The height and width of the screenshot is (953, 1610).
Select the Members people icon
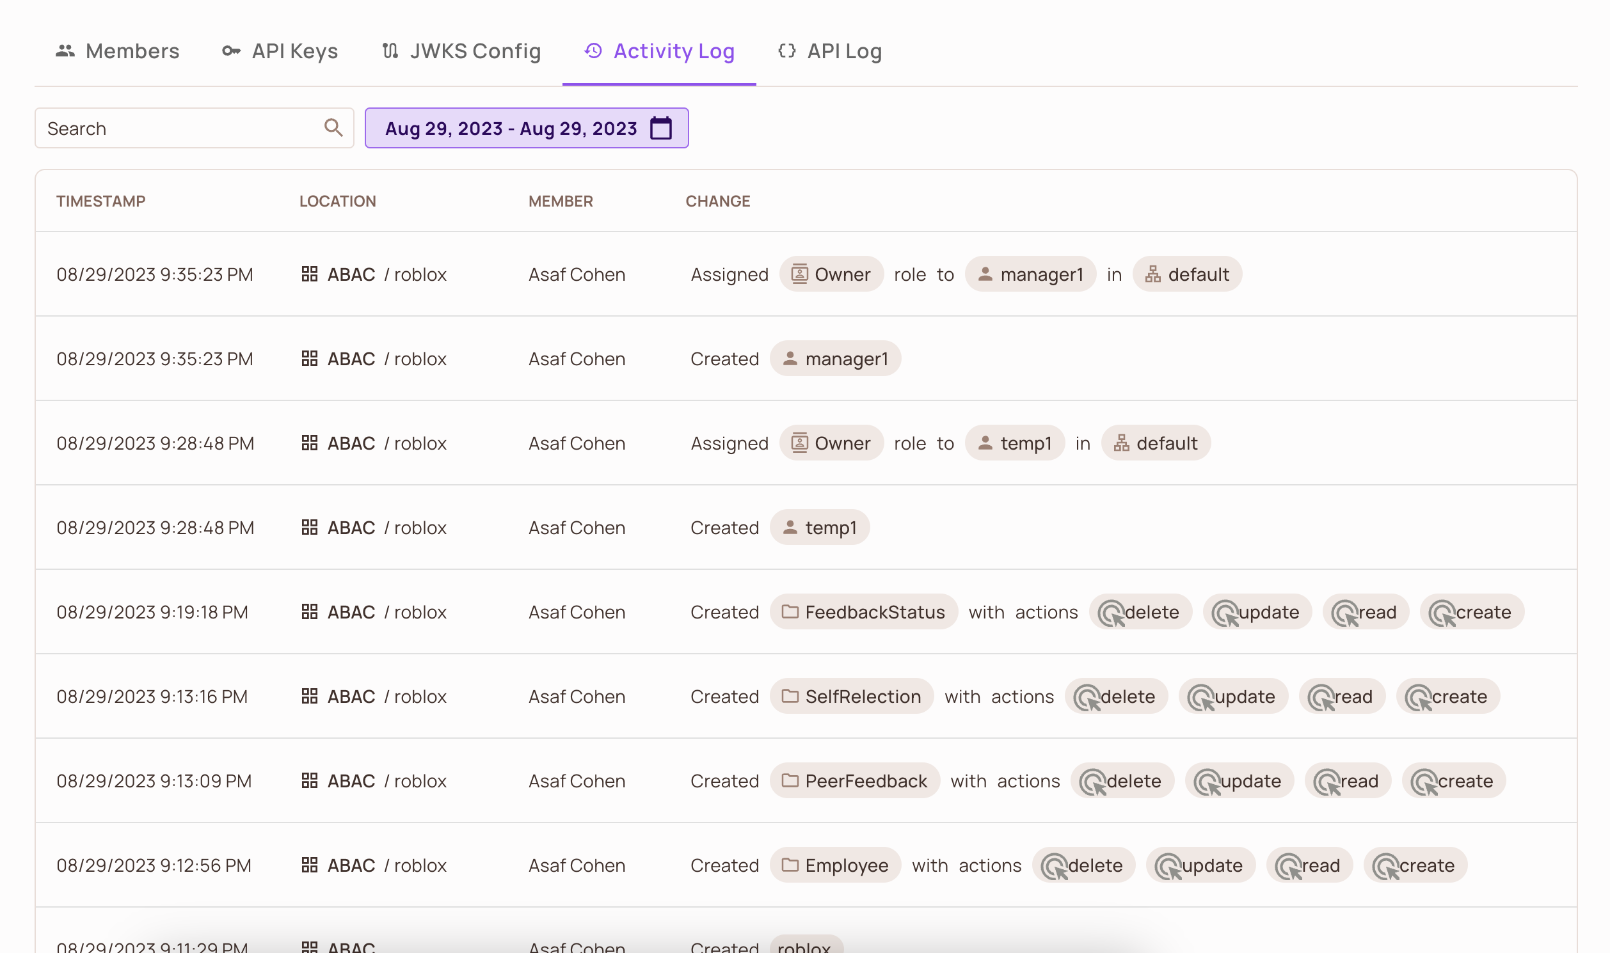pos(65,51)
